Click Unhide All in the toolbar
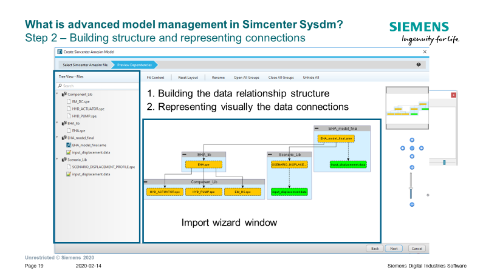This screenshot has height=273, width=486. point(311,78)
